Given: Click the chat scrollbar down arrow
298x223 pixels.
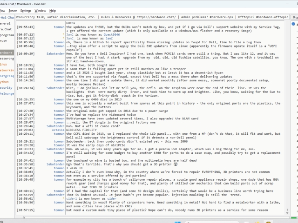Looking at the screenshot, I should tap(287, 213).
